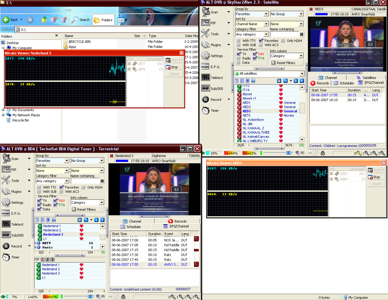
Task: Click the Record icon in Satellite window
Action: tap(206, 99)
